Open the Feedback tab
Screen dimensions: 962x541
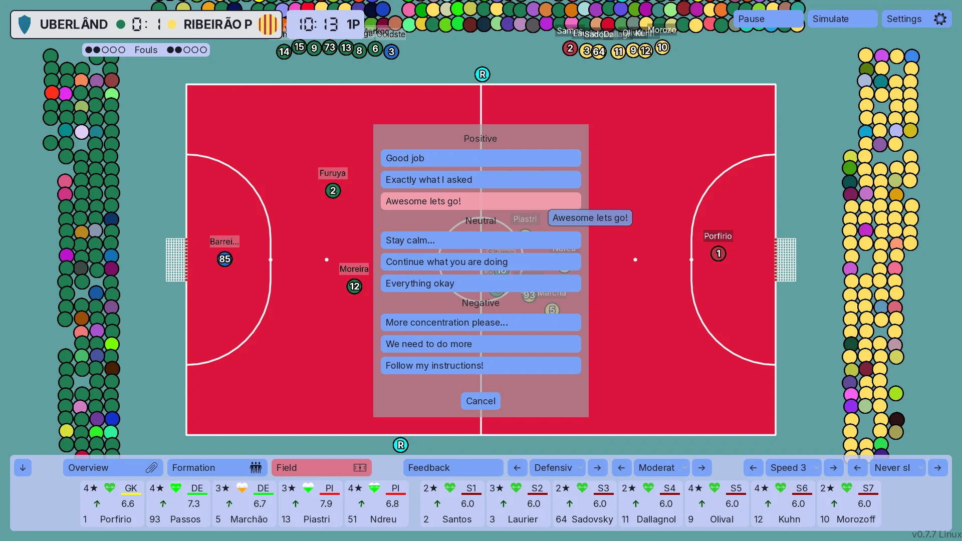point(453,468)
